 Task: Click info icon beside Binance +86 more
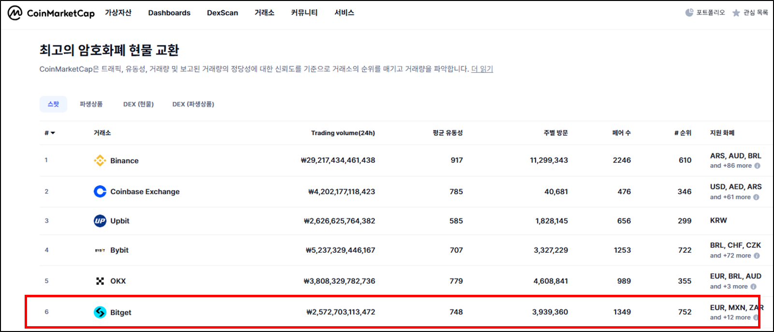(757, 166)
